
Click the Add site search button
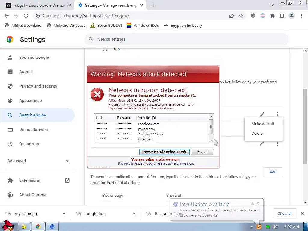click(273, 172)
